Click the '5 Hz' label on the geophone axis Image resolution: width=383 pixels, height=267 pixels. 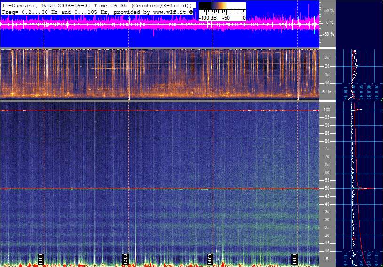coord(327,92)
